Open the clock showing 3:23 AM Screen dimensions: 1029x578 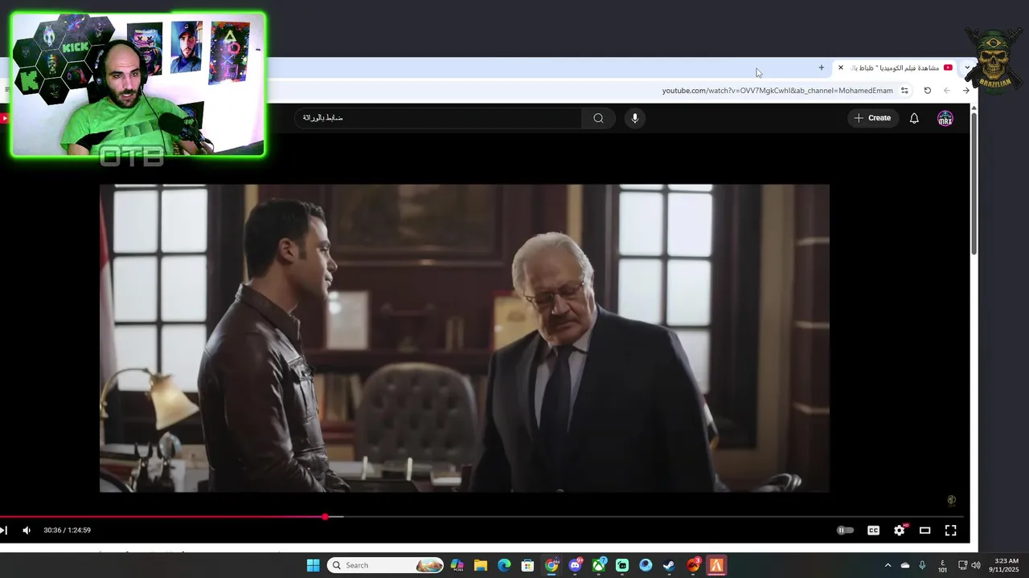pyautogui.click(x=1005, y=565)
